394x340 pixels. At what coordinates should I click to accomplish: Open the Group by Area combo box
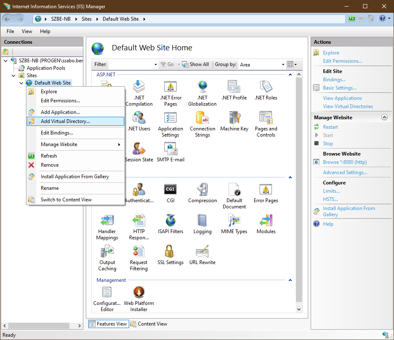(262, 65)
